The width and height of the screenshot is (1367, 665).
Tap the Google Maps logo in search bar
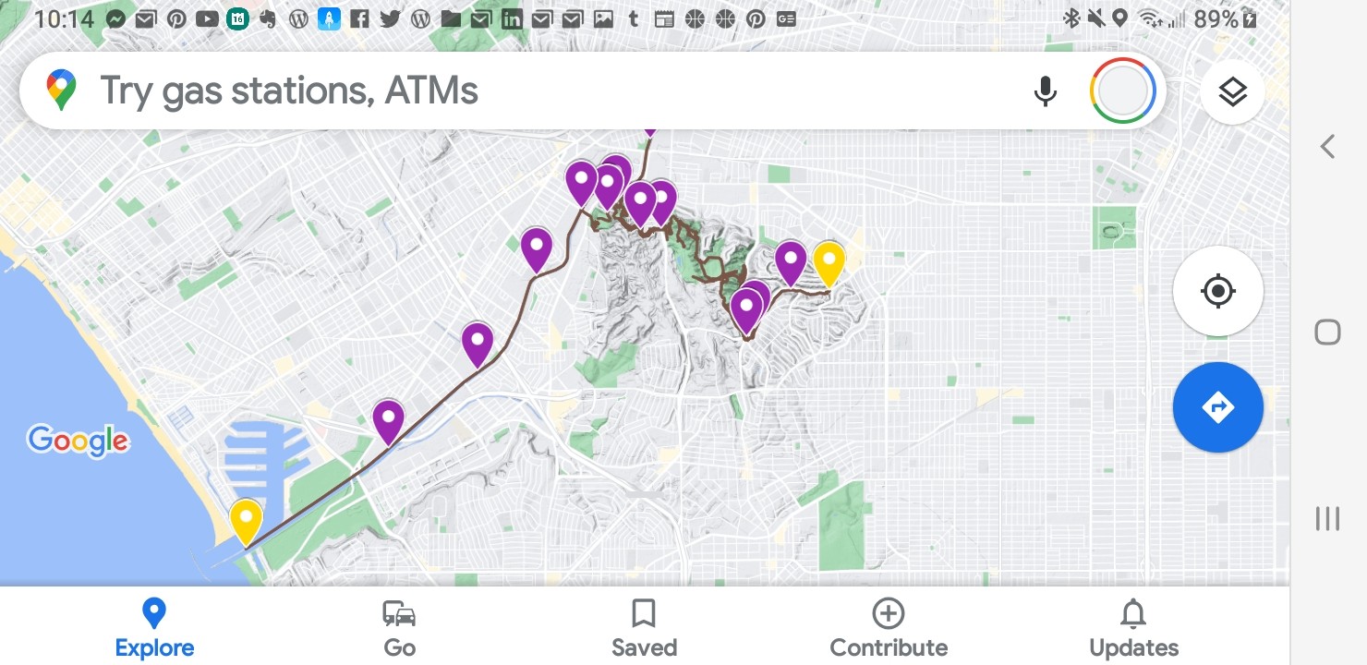(61, 91)
